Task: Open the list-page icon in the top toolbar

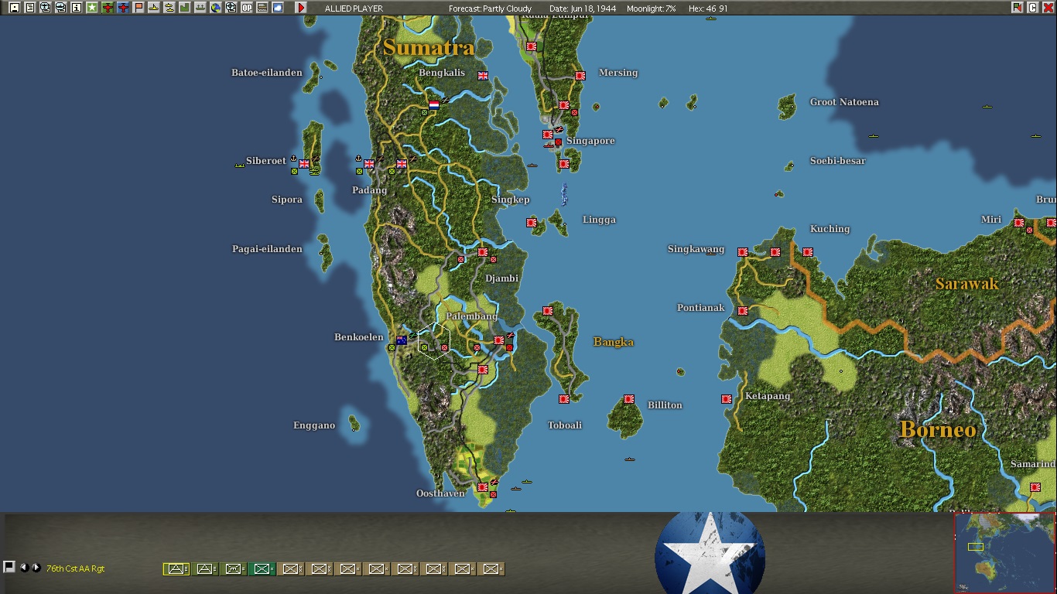Action: coord(30,8)
